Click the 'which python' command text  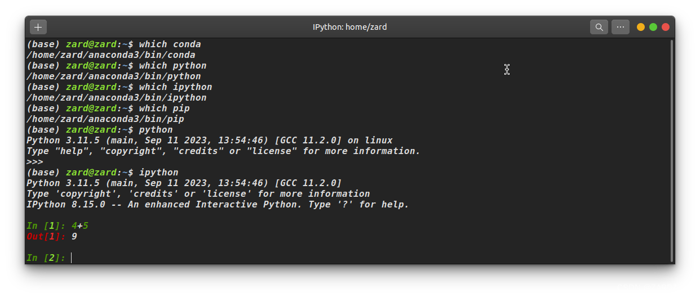pos(173,66)
